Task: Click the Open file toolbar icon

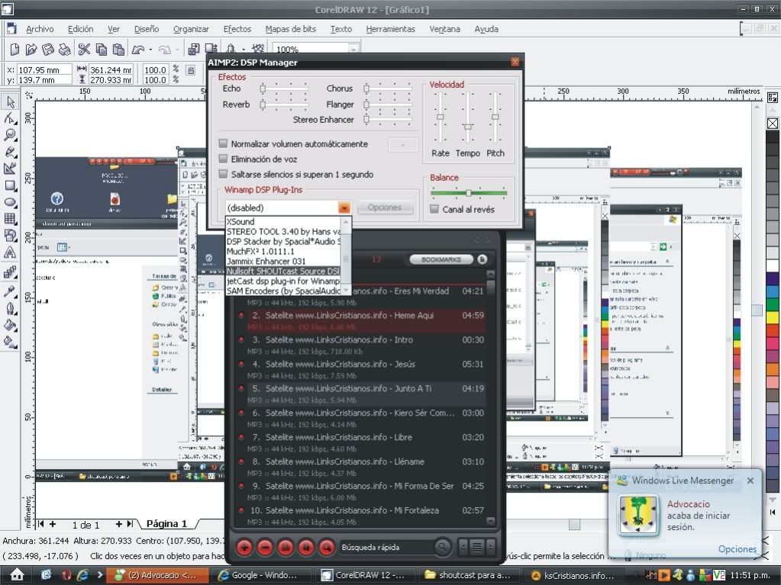Action: point(31,50)
